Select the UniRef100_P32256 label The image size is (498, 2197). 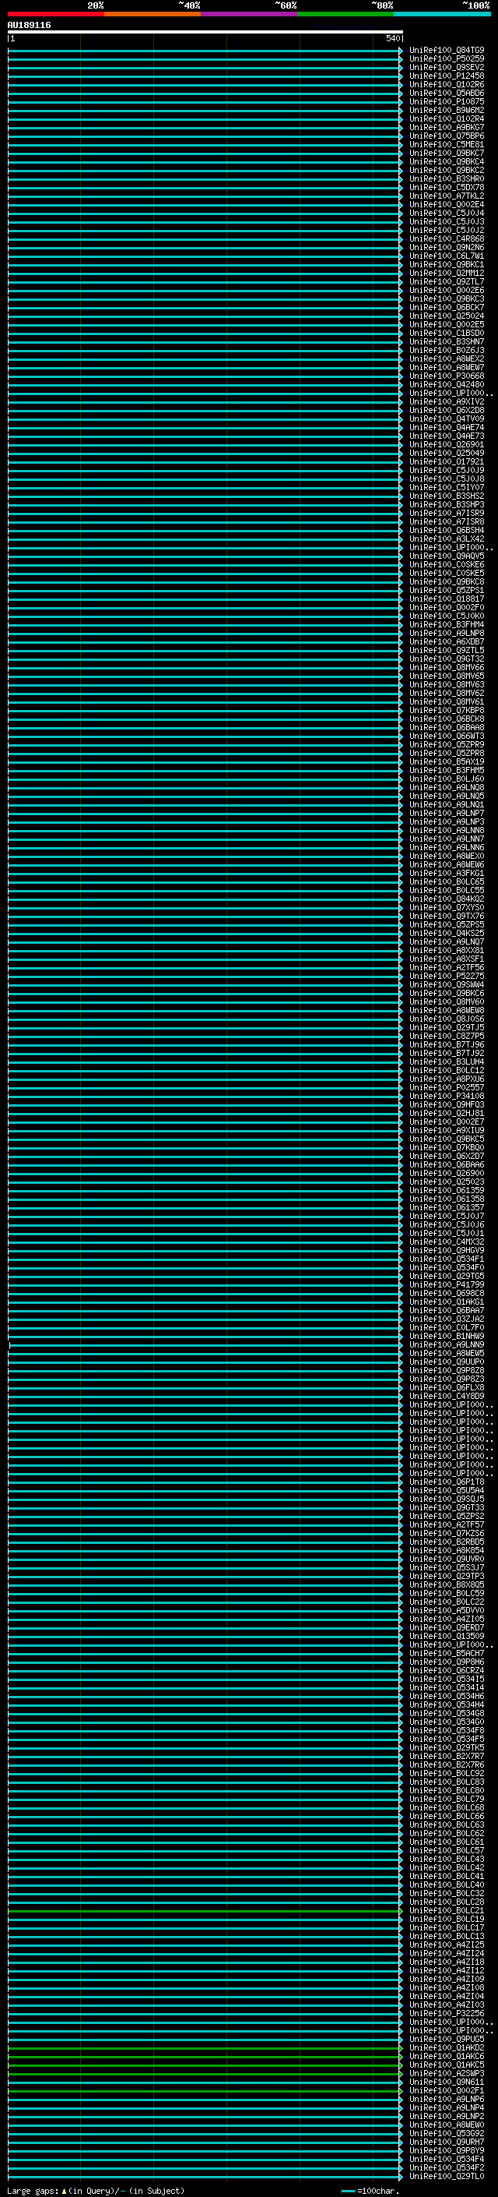tap(447, 2014)
